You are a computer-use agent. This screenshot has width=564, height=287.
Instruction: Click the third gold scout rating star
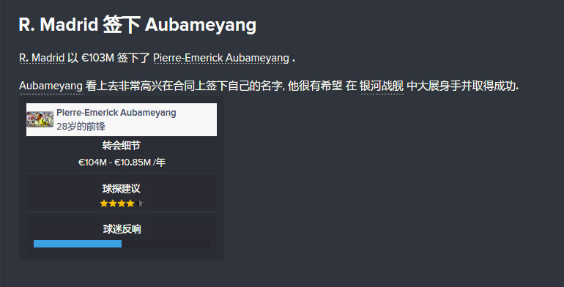click(x=122, y=204)
